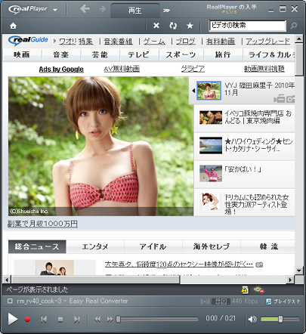Viewport: 306px width, 334px height.
Task: Reload the page with refresh icon
Action: pos(173,26)
